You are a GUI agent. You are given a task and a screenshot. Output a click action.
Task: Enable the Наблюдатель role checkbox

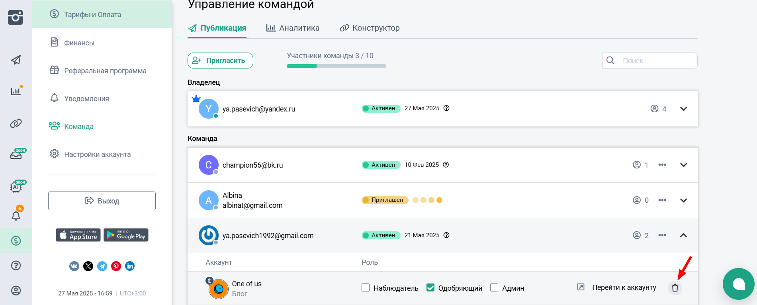(366, 287)
